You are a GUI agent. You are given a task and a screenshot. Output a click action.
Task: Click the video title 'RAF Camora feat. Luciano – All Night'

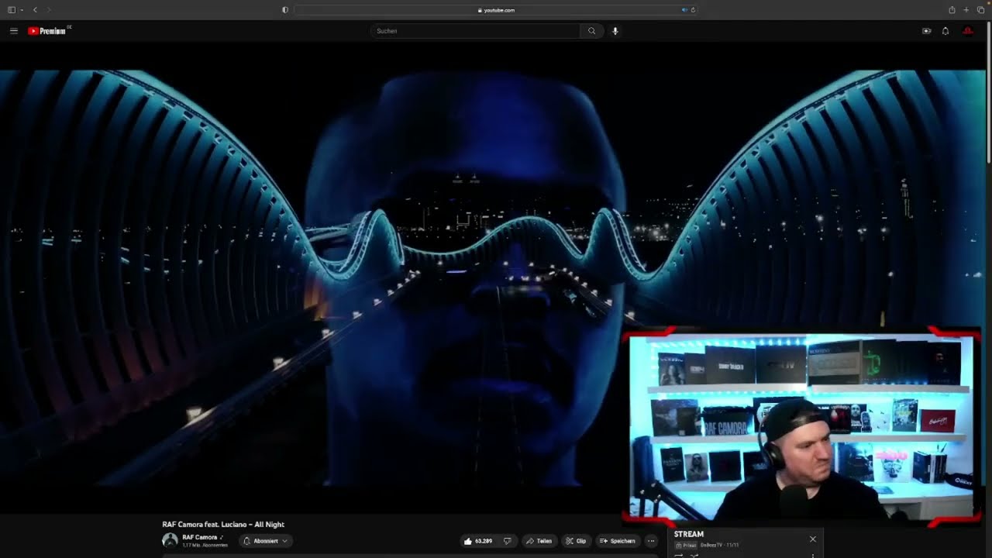click(223, 525)
